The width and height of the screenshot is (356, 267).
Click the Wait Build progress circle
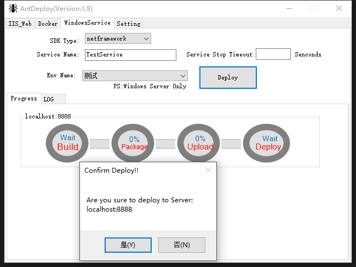point(67,143)
